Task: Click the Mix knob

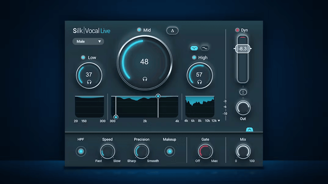Action: click(243, 151)
